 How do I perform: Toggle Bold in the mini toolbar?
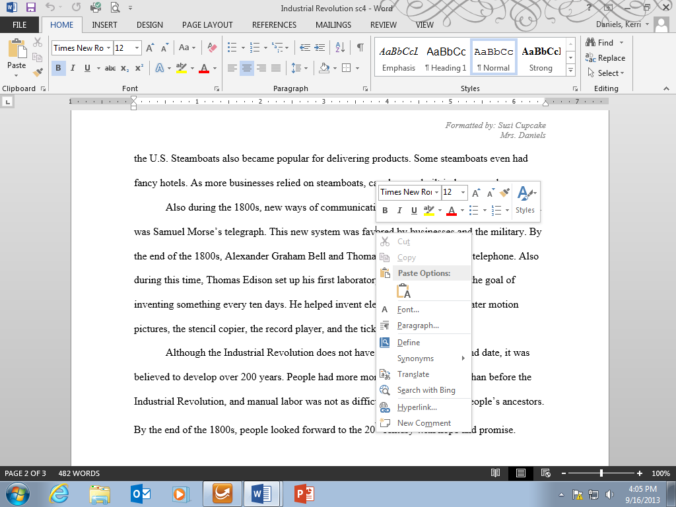[385, 211]
